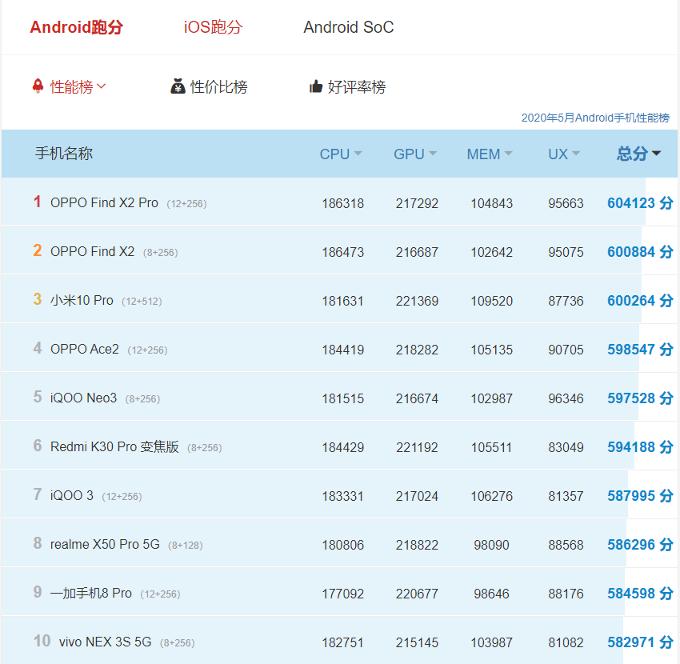Click rank number 10 badge
The height and width of the screenshot is (664, 680).
[x=42, y=641]
